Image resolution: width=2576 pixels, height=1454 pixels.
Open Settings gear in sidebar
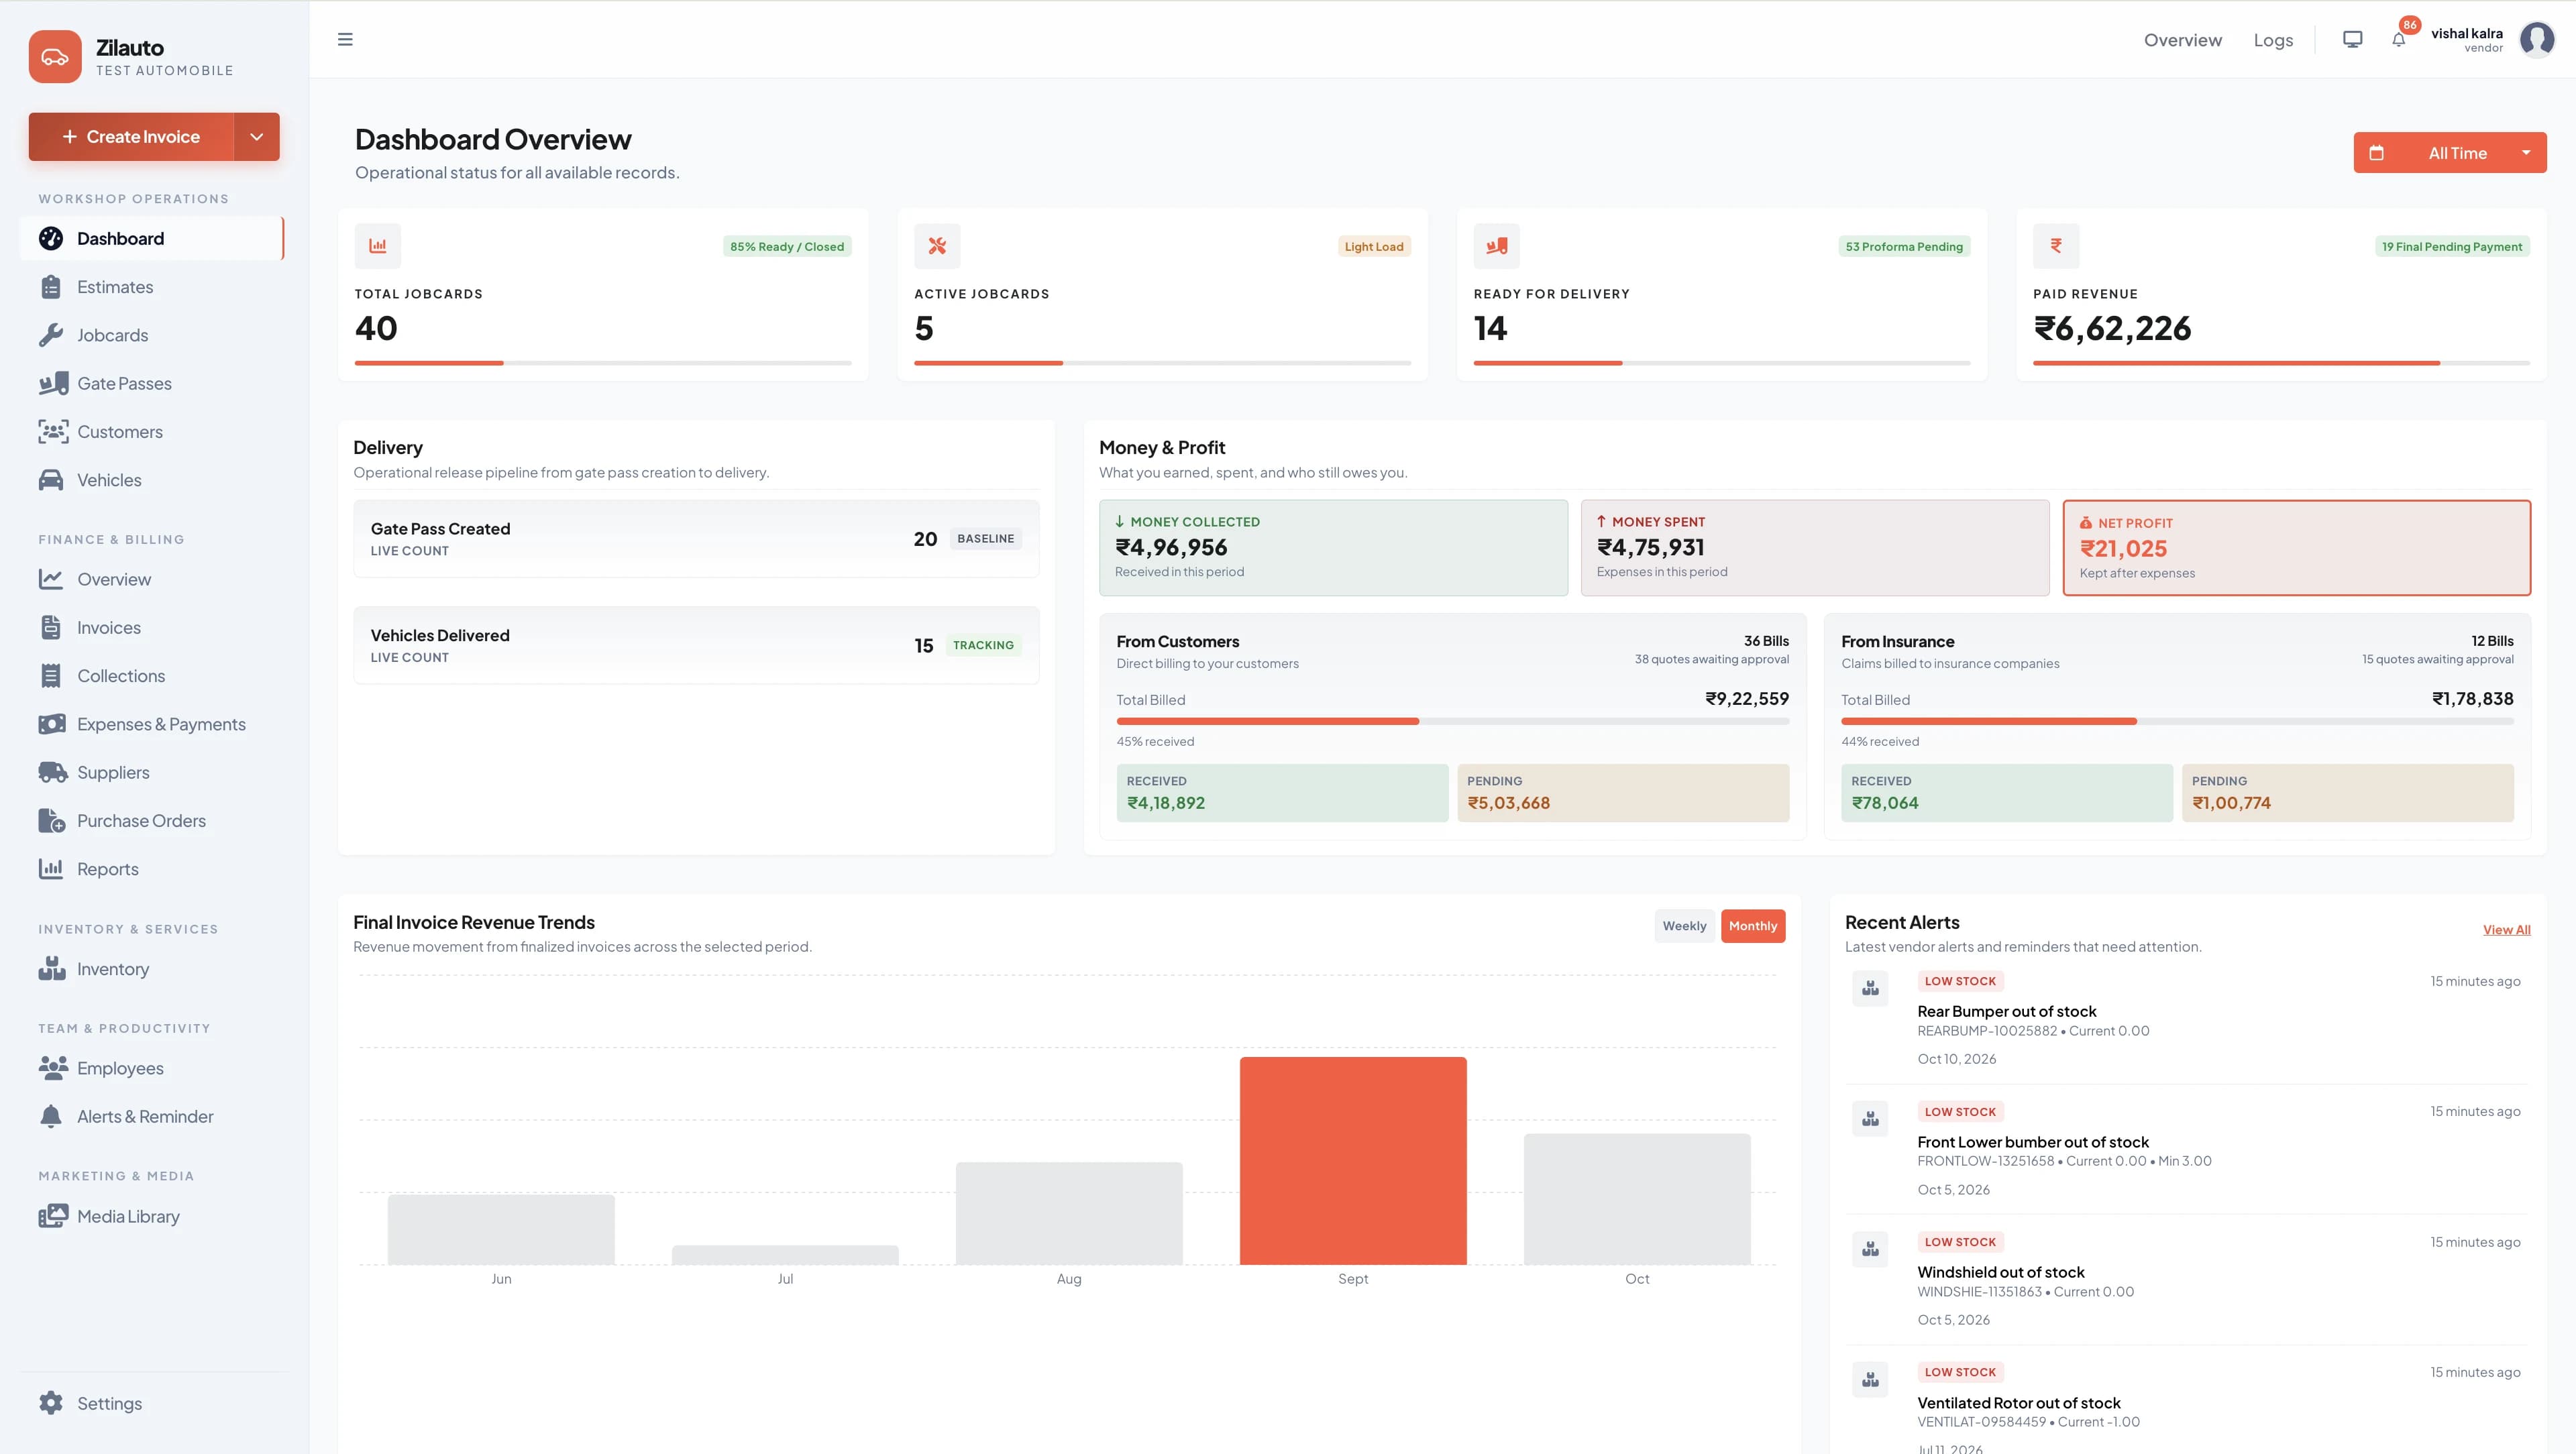point(51,1403)
